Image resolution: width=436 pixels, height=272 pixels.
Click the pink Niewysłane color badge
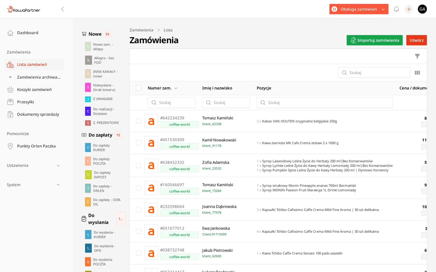coord(88,88)
